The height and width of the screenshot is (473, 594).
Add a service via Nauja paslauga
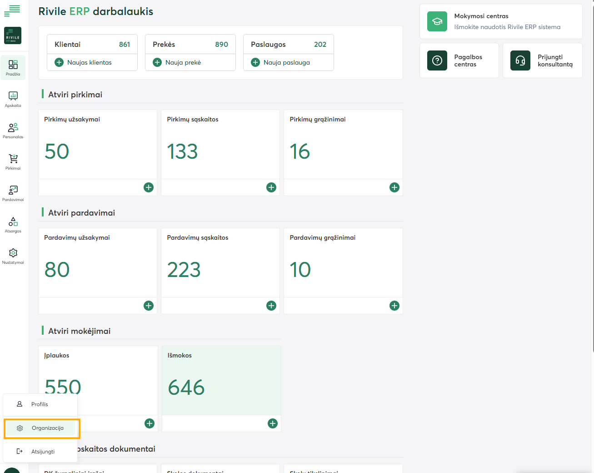tap(286, 62)
